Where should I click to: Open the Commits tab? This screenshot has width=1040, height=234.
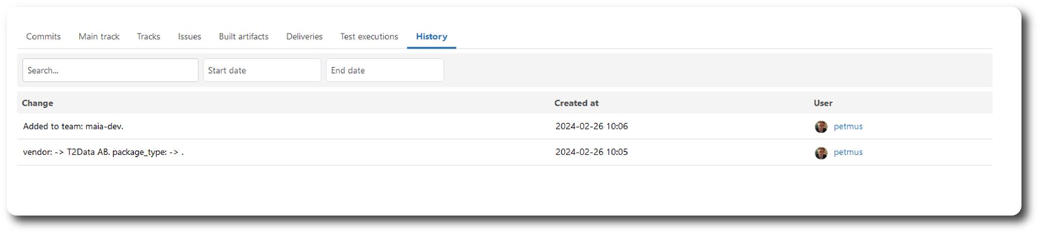click(43, 36)
